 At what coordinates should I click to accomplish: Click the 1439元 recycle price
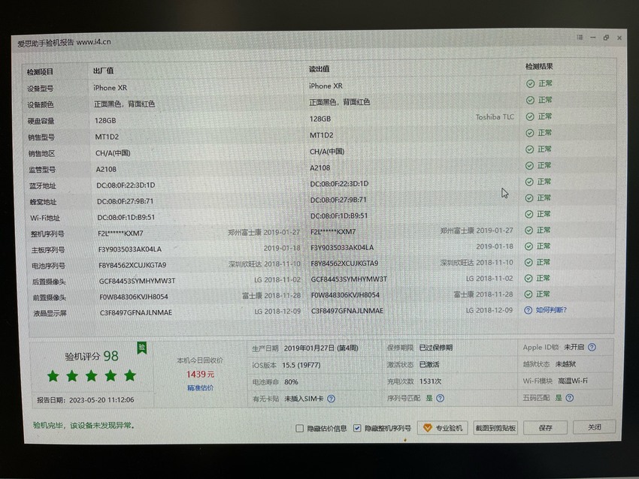coord(200,374)
